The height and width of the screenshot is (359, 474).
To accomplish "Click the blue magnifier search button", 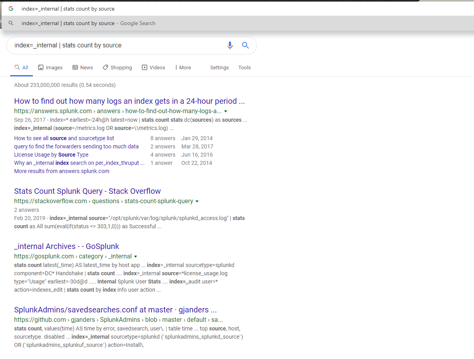I will [245, 45].
